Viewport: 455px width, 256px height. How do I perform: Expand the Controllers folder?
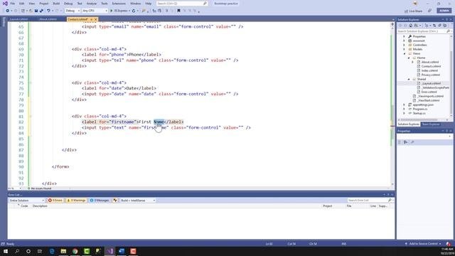coord(404,45)
